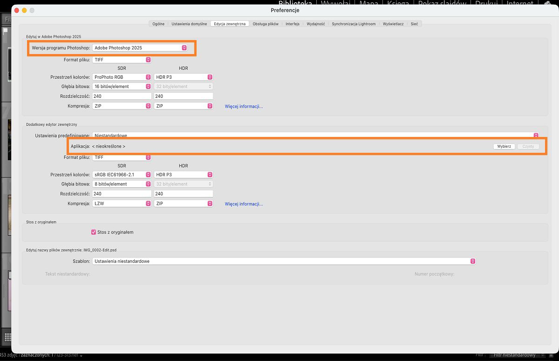Change the ProPhoto RGB color space dropdown
Image resolution: width=559 pixels, height=361 pixels.
point(122,77)
